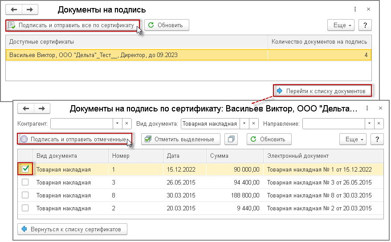Screen dimensions: 391x242
Task: Click the date cell 15.12.2022
Action: 185,170
